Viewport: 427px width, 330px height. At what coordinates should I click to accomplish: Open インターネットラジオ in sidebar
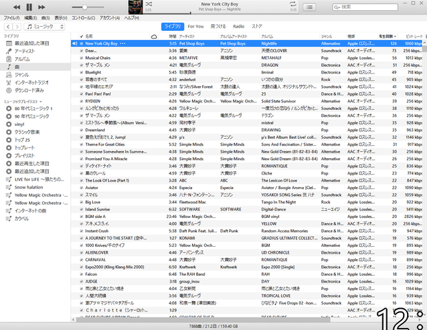coord(32,82)
